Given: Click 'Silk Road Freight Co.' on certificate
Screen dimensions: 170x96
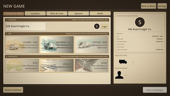Looking at the screenshot, I should [140, 29].
